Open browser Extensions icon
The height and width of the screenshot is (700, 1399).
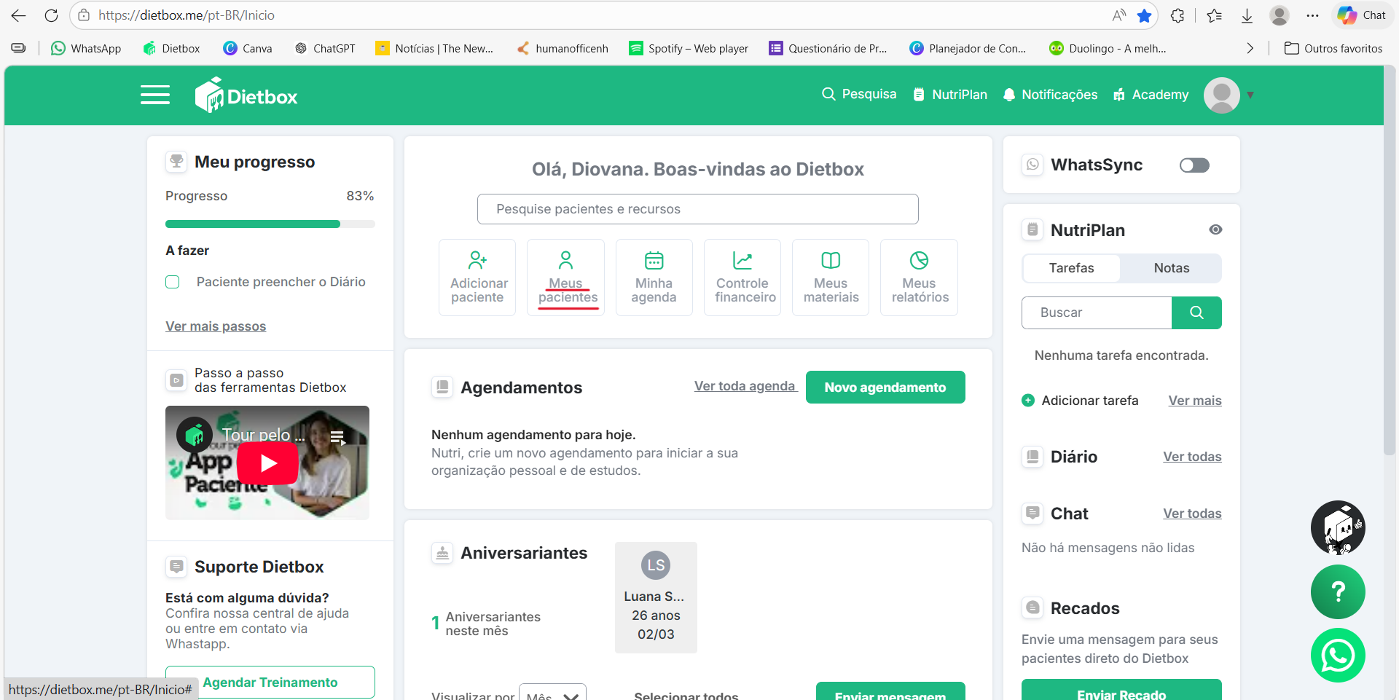(x=1177, y=15)
